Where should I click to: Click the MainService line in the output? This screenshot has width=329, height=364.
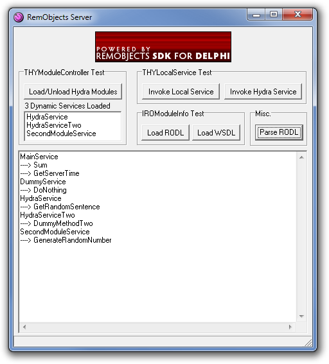point(39,157)
